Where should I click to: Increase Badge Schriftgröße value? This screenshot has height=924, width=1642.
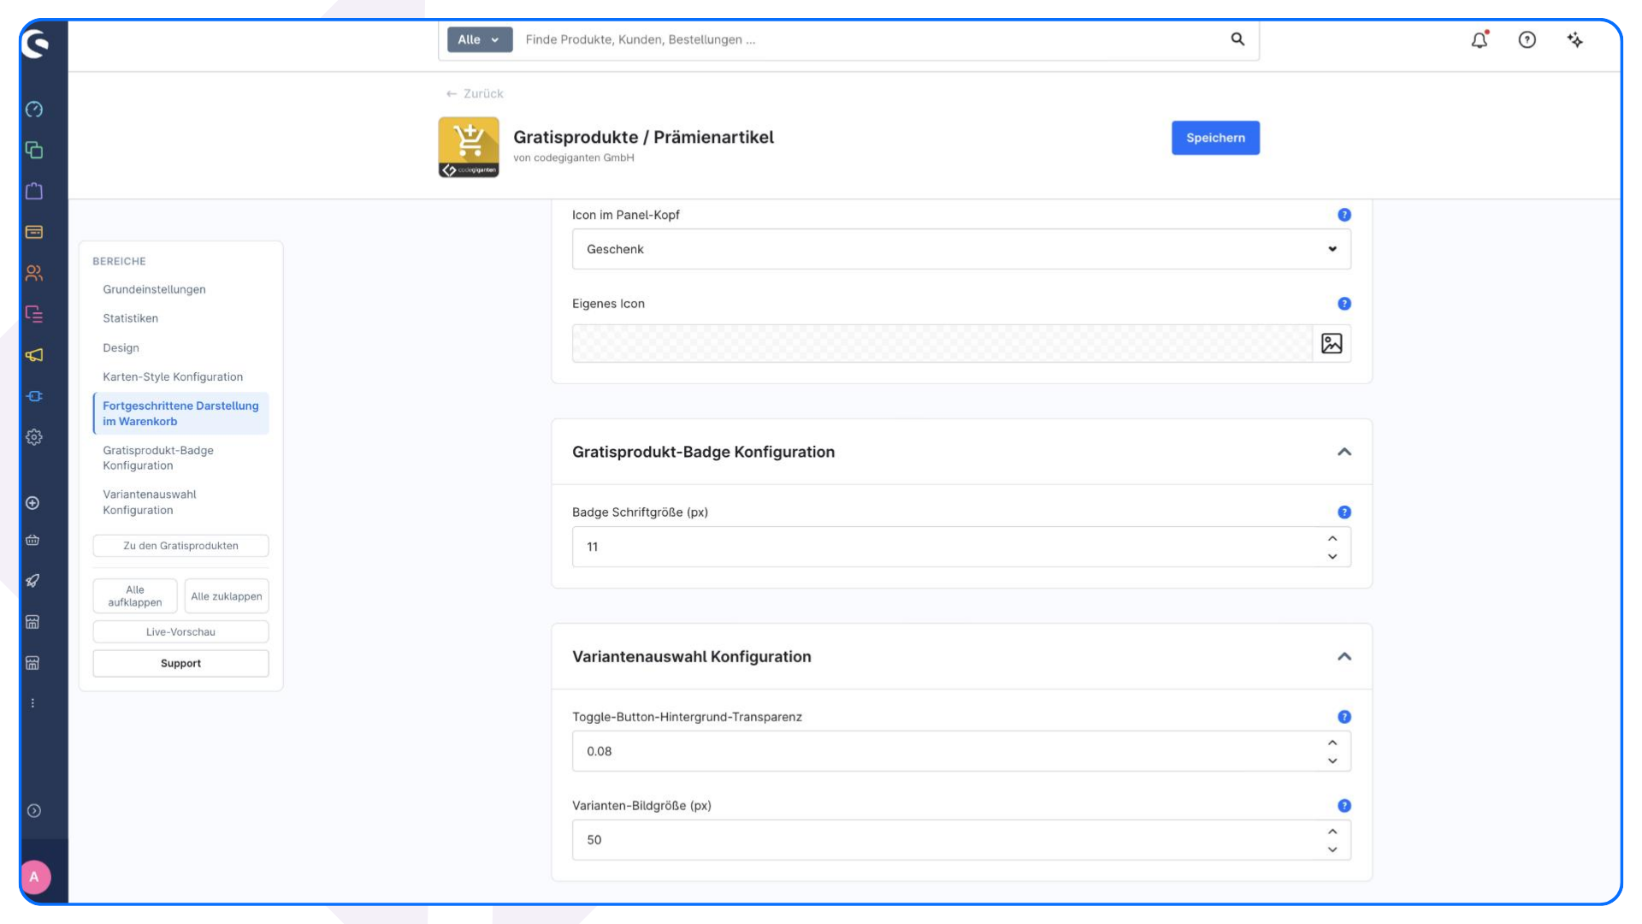coord(1332,538)
